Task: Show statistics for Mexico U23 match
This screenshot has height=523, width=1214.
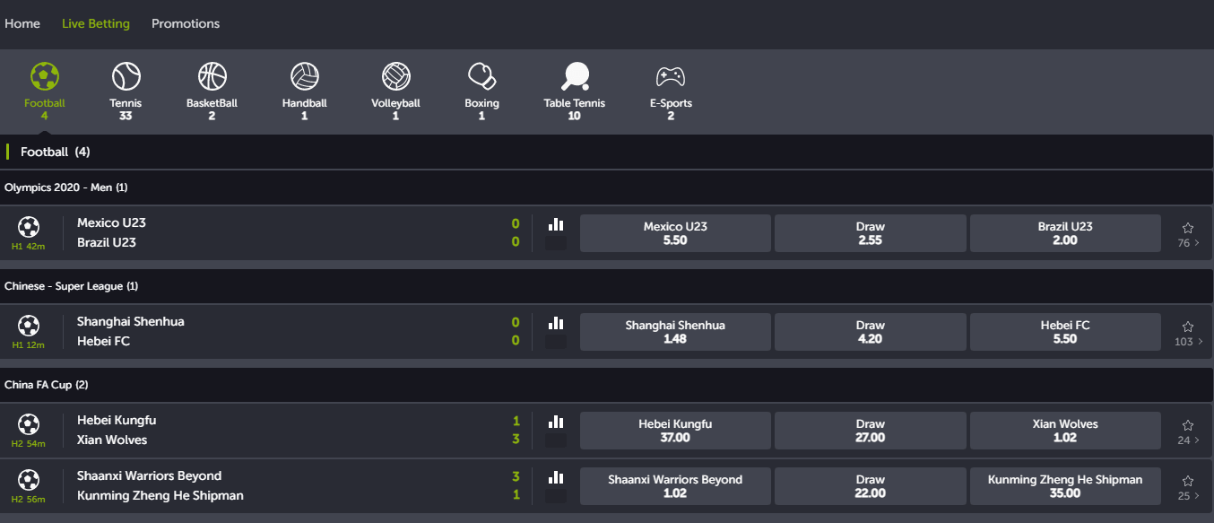Action: click(x=556, y=224)
